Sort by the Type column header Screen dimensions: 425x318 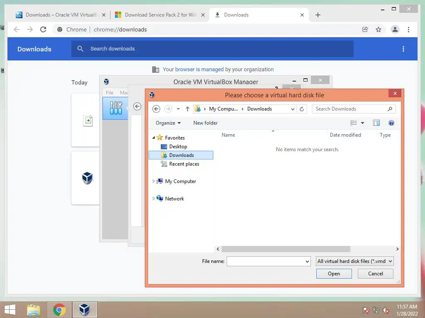click(x=385, y=135)
